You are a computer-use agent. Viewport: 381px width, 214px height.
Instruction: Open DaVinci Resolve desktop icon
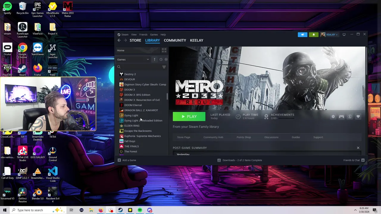[23, 195]
